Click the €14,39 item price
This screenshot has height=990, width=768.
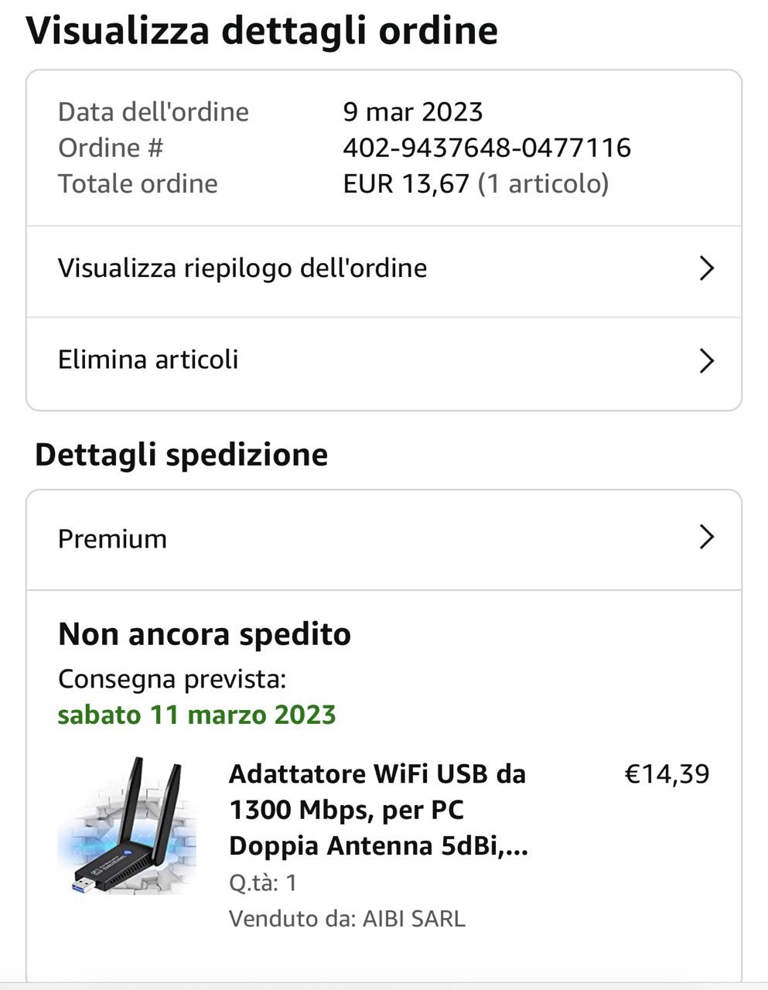click(x=667, y=774)
